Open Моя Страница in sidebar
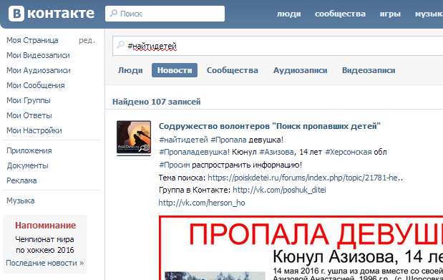This screenshot has width=443, height=280. [32, 40]
